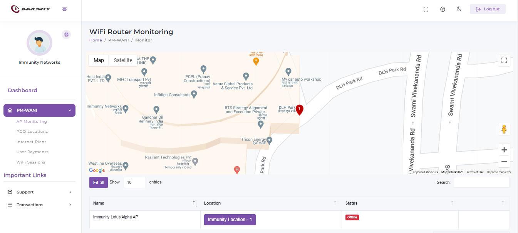Zoom out on the map
Screen dimensions: 518x233
pyautogui.click(x=504, y=162)
